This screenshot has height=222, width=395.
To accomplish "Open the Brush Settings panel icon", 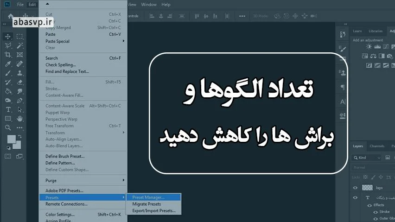I will (343, 49).
